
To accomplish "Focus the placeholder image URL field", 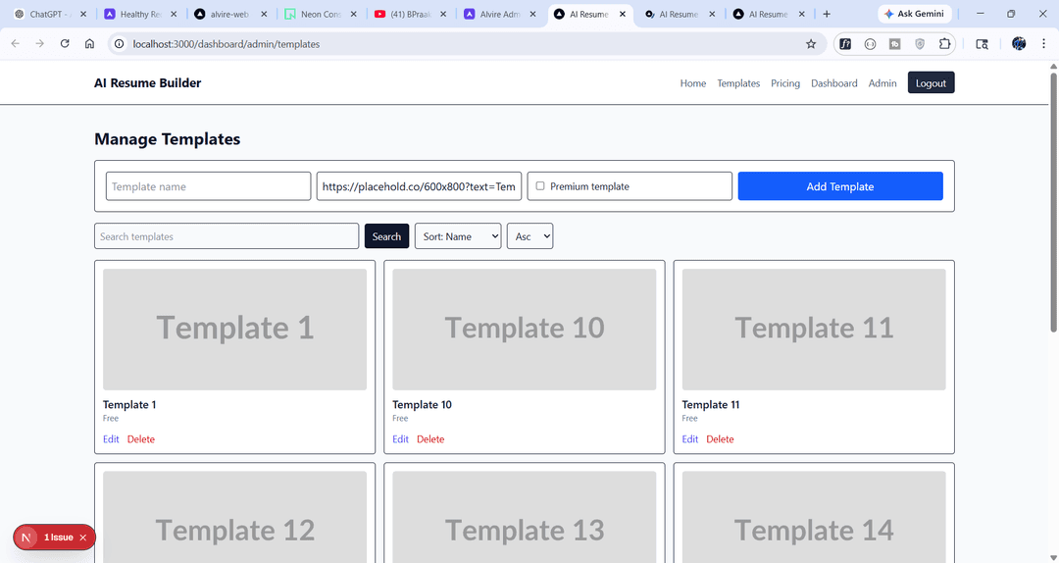I will click(419, 185).
